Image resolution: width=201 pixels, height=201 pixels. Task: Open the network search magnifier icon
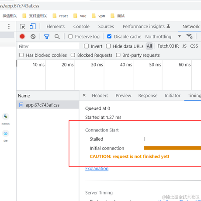(57, 37)
